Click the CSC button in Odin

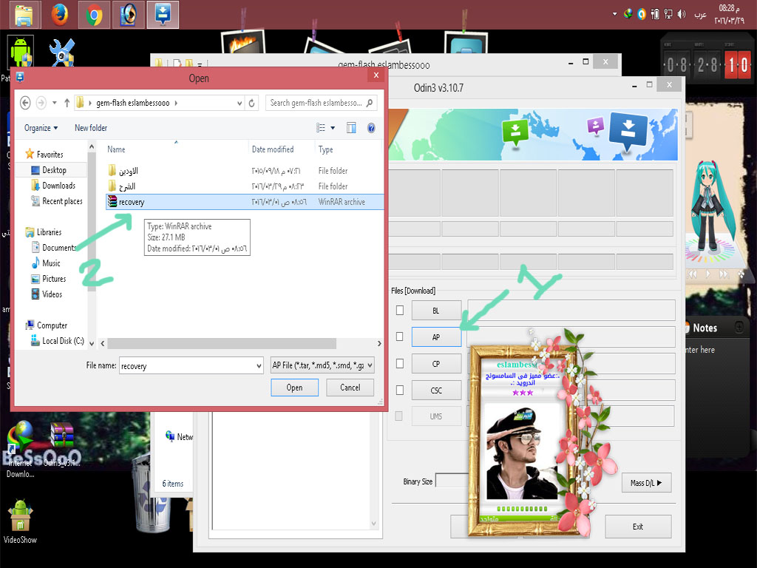[436, 390]
